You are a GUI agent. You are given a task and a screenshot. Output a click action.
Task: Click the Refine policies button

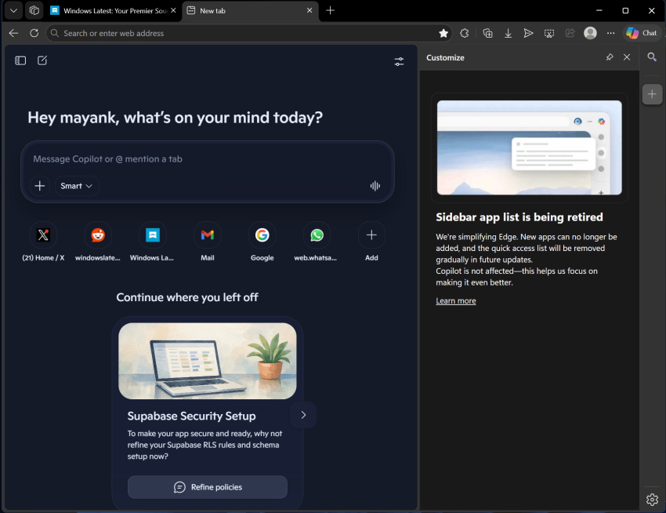(x=208, y=487)
